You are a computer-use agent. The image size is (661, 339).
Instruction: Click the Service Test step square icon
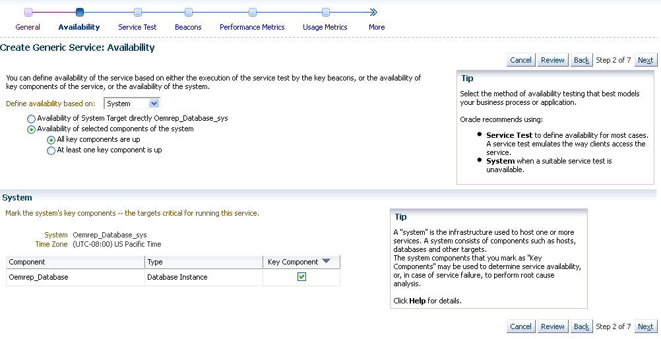[137, 13]
